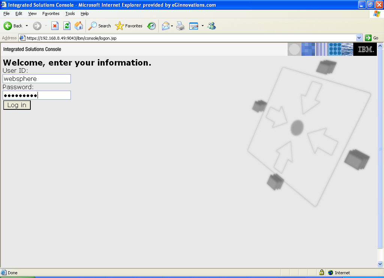Open the View menu
The image size is (384, 278).
32,14
